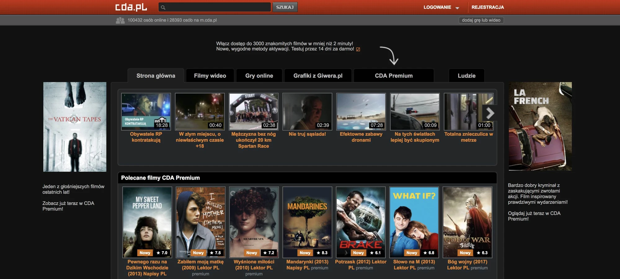Click 'Wyśnione miłości (2010)' link

pyautogui.click(x=254, y=265)
